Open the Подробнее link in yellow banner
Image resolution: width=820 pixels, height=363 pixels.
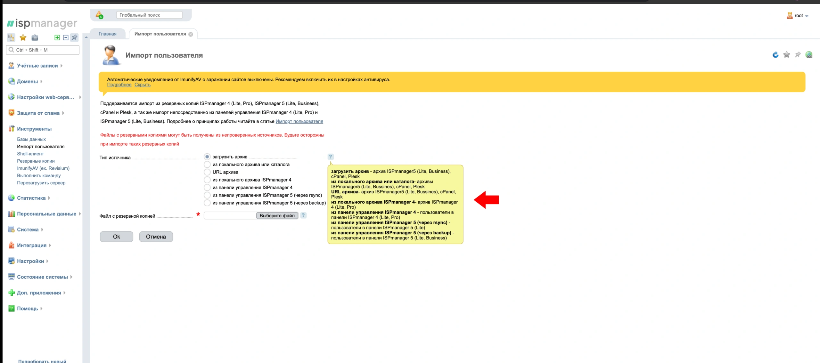(x=119, y=85)
